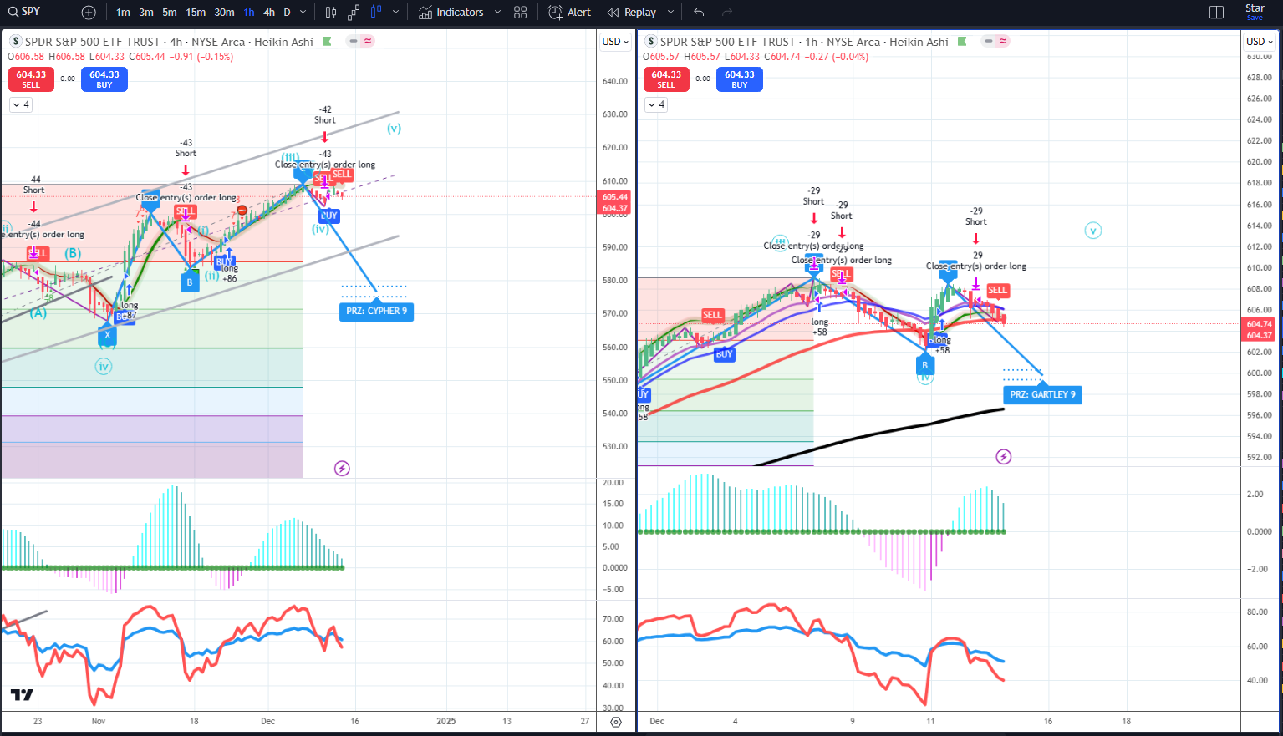Open the Star layout Save menu
The height and width of the screenshot is (736, 1283).
point(1255,12)
